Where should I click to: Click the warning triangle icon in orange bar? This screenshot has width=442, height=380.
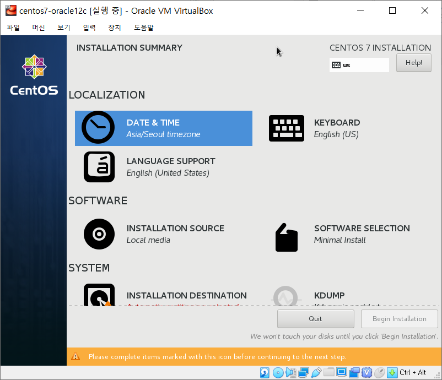coord(76,357)
